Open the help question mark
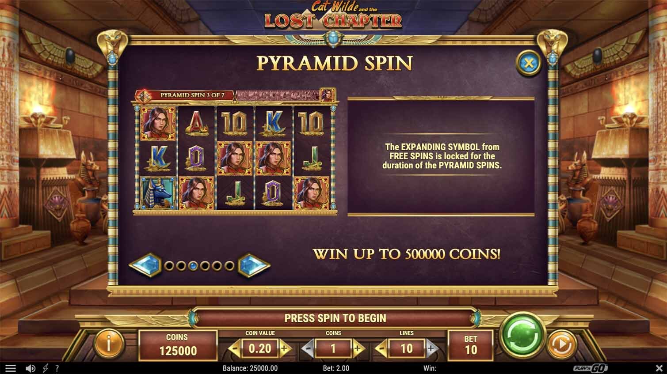The width and height of the screenshot is (667, 374). 57,368
